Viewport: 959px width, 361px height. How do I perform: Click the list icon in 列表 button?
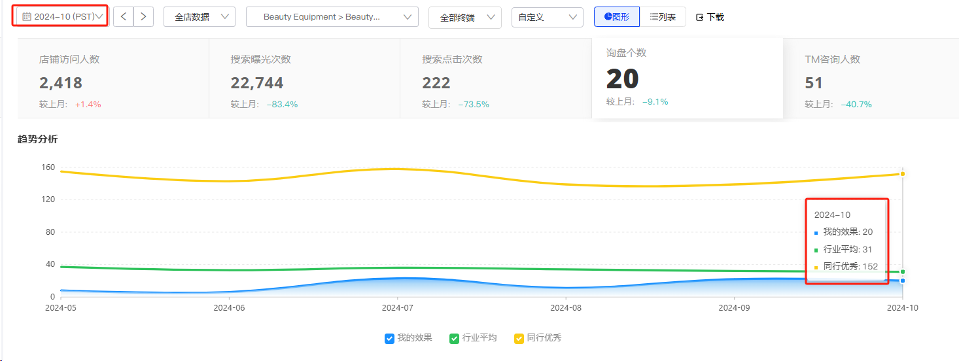[x=654, y=16]
